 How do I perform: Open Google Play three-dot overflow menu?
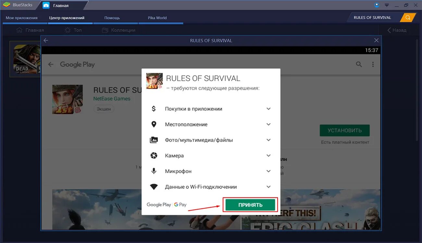click(373, 64)
